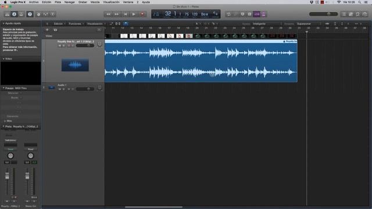Open the left-click pointer tool menu
The image size is (372, 209).
pos(198,24)
